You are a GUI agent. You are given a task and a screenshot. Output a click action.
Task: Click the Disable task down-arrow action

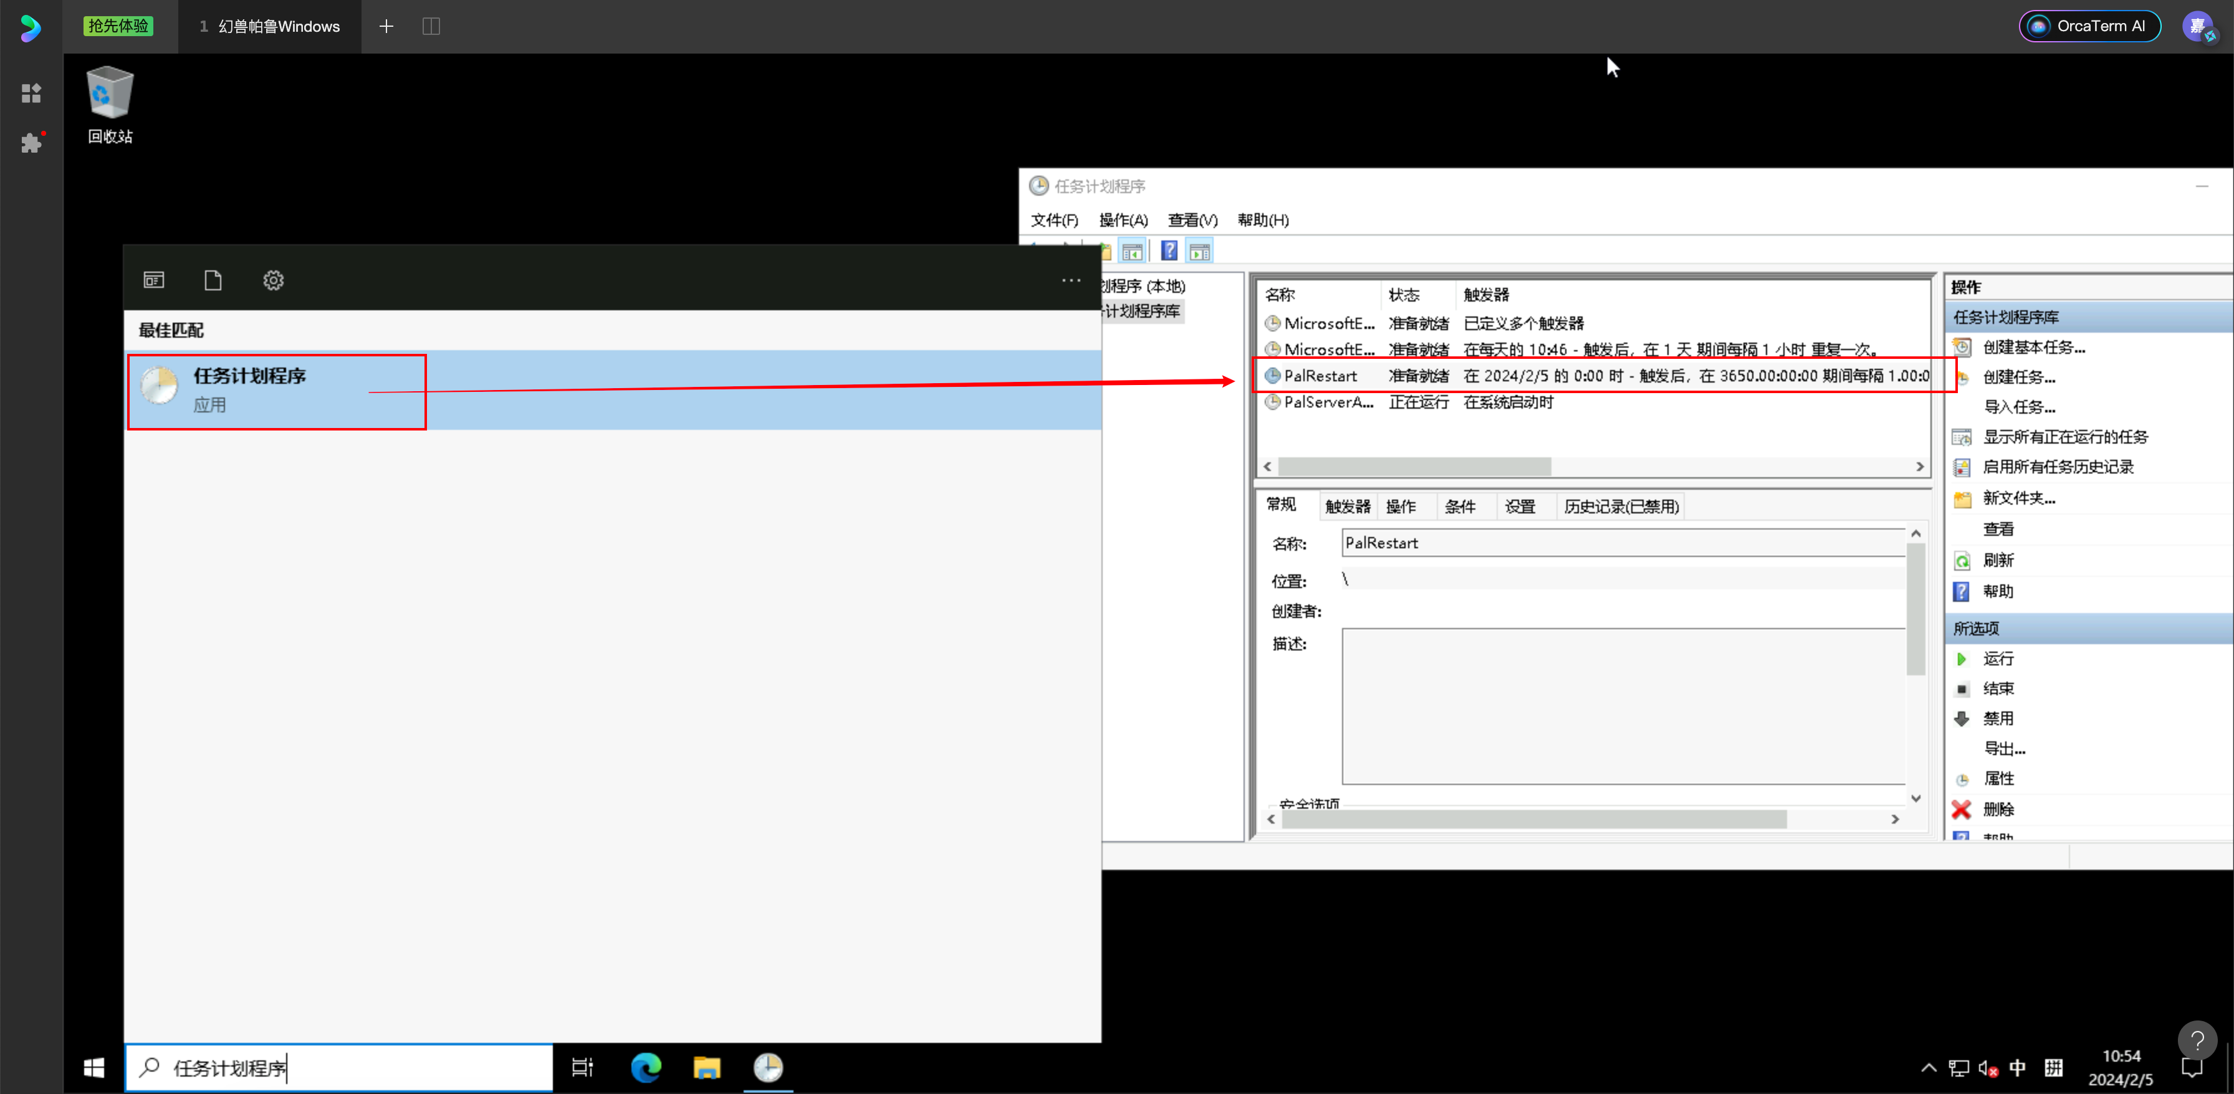click(1962, 719)
